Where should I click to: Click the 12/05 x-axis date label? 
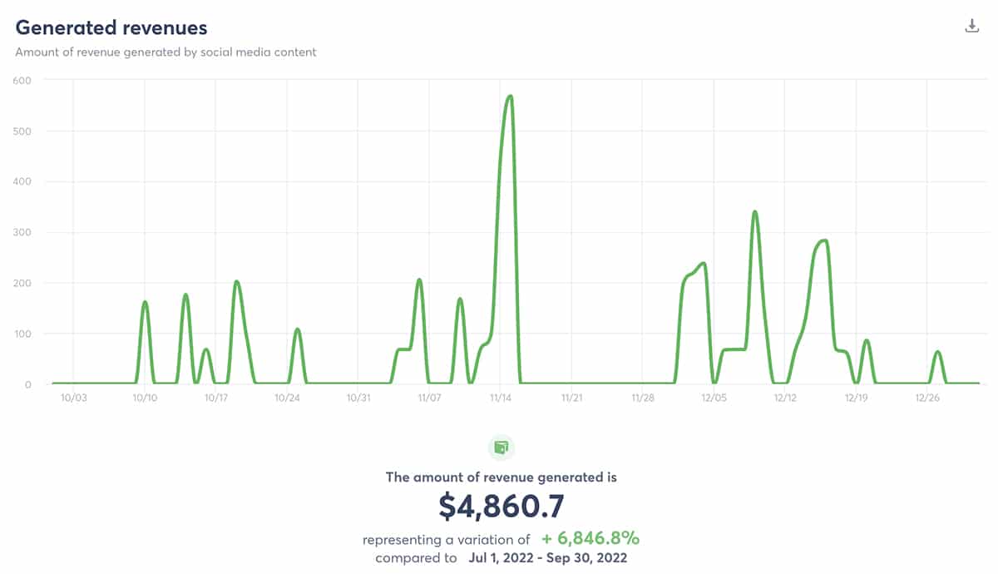pos(714,398)
